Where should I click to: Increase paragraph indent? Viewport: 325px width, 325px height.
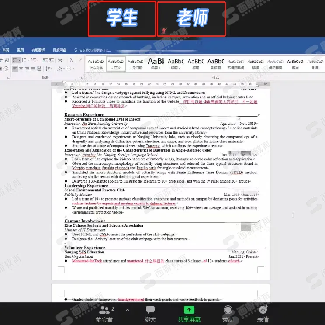(51, 60)
